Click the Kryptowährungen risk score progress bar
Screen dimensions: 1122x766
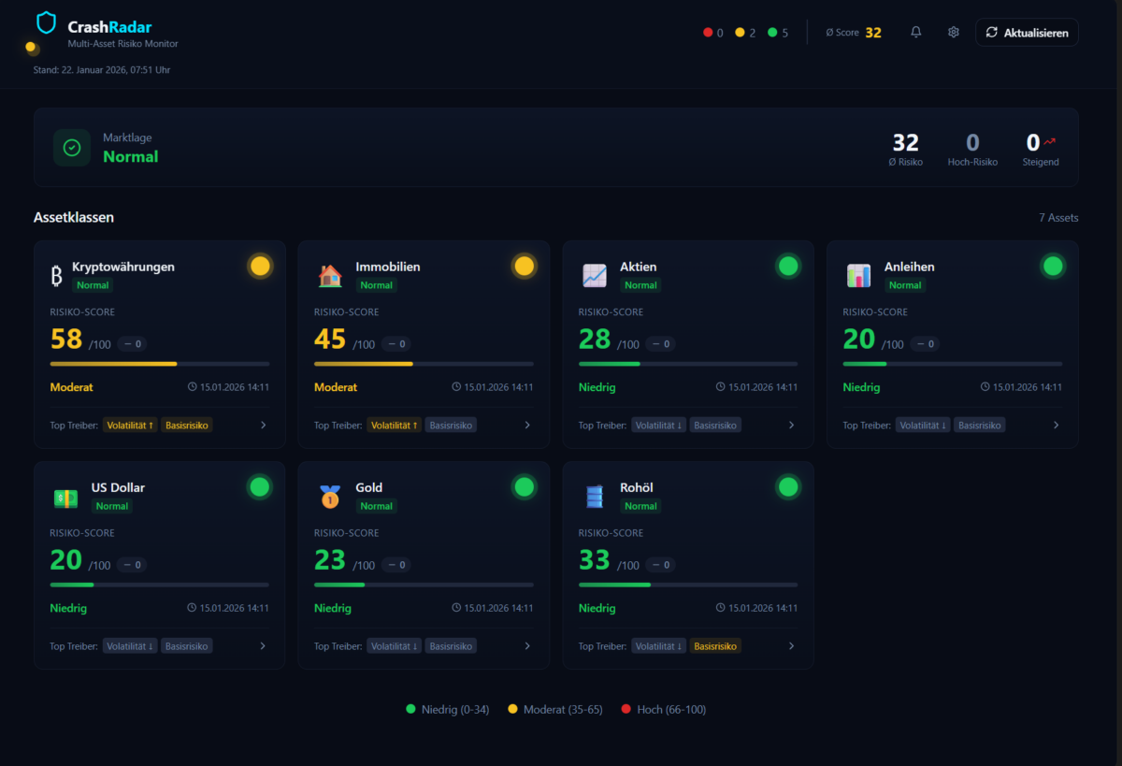(159, 363)
